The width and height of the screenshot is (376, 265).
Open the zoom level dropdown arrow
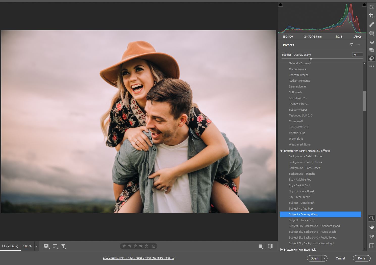pyautogui.click(x=37, y=246)
